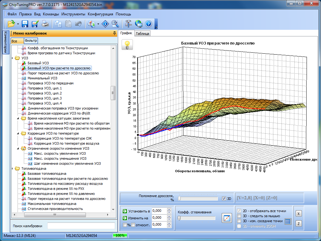Click the open file folder icon
Screen dimensions: 321x241
pos(11,24)
